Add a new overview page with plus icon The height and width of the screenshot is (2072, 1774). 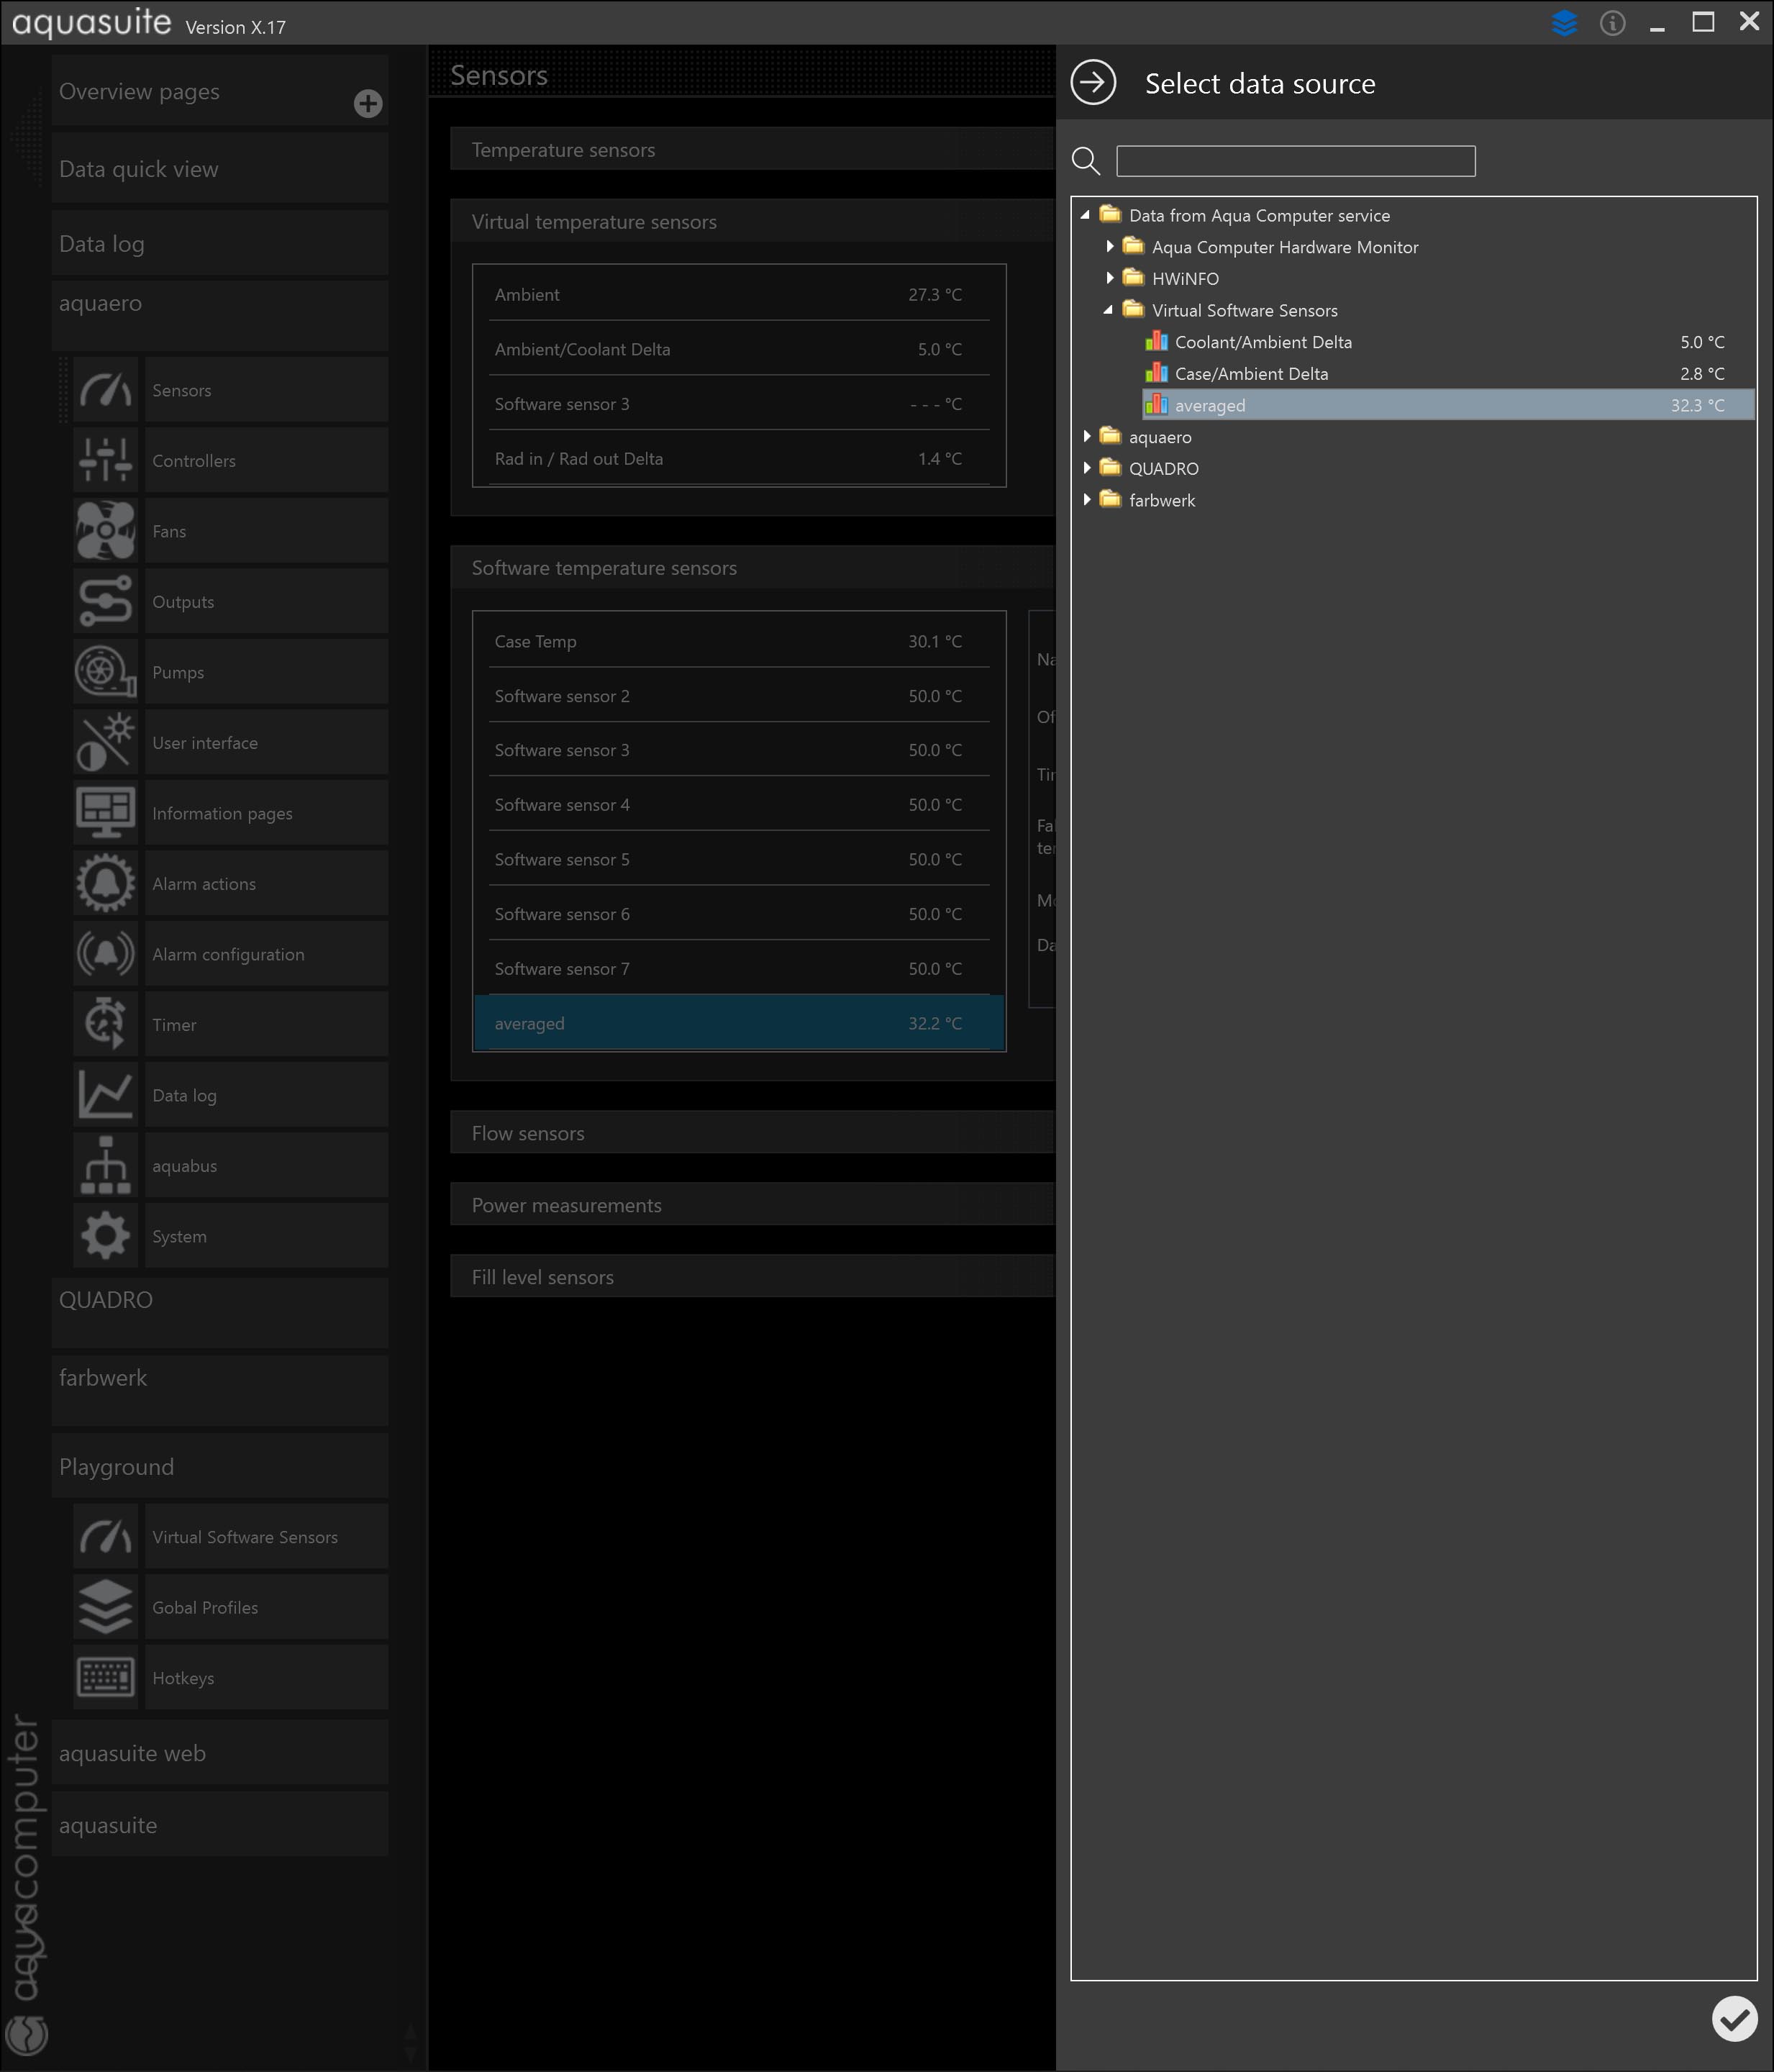(368, 103)
